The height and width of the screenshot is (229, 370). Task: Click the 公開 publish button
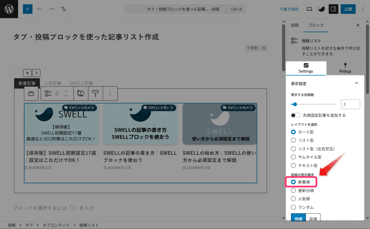[x=348, y=9]
